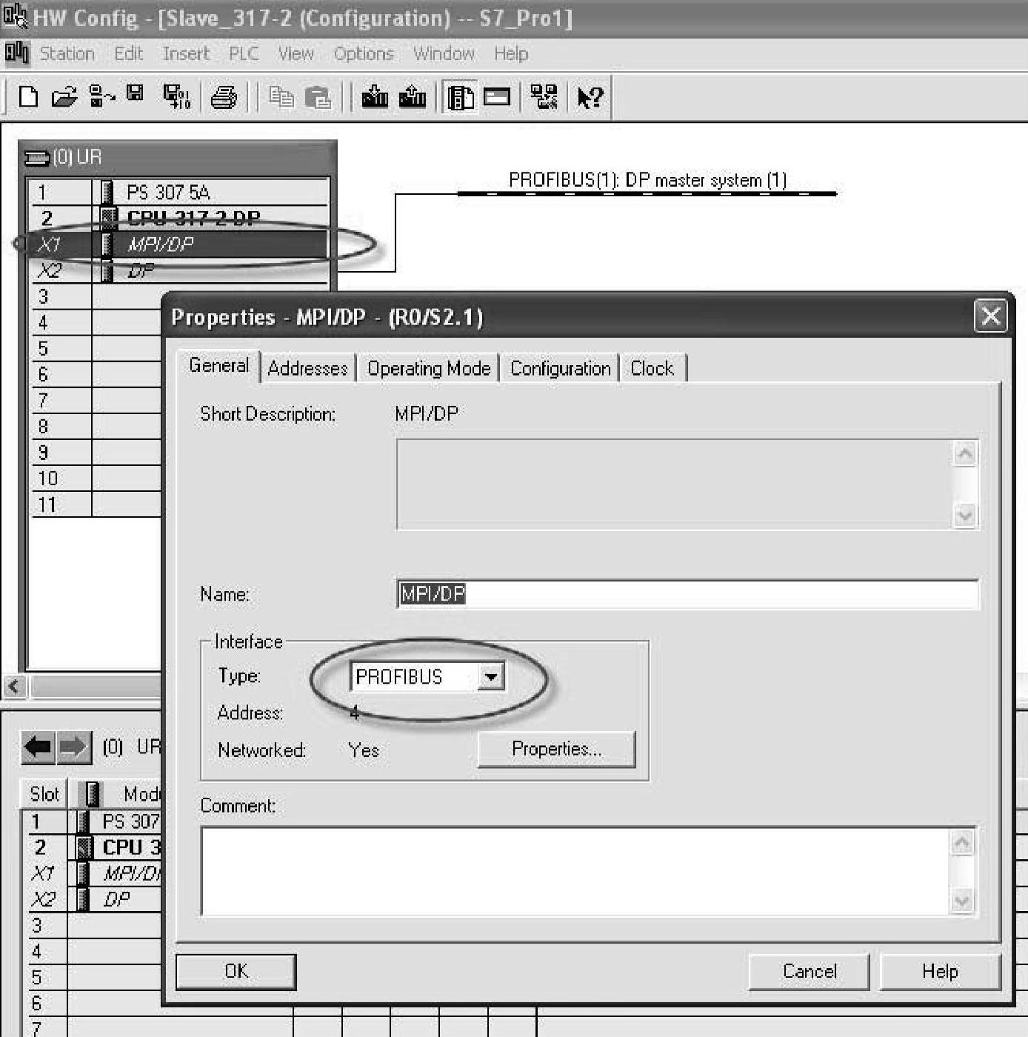This screenshot has width=1028, height=1037.
Task: Click the description box scroll down arrow
Action: click(x=964, y=515)
